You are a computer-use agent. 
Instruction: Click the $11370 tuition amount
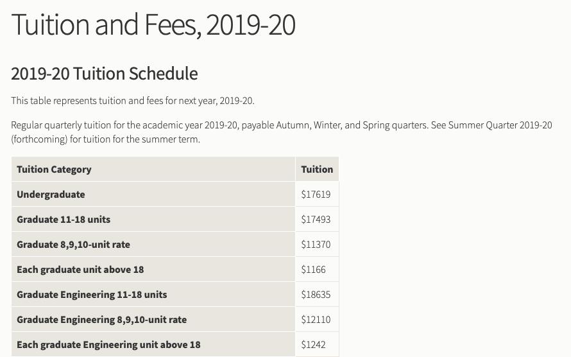[x=316, y=245]
